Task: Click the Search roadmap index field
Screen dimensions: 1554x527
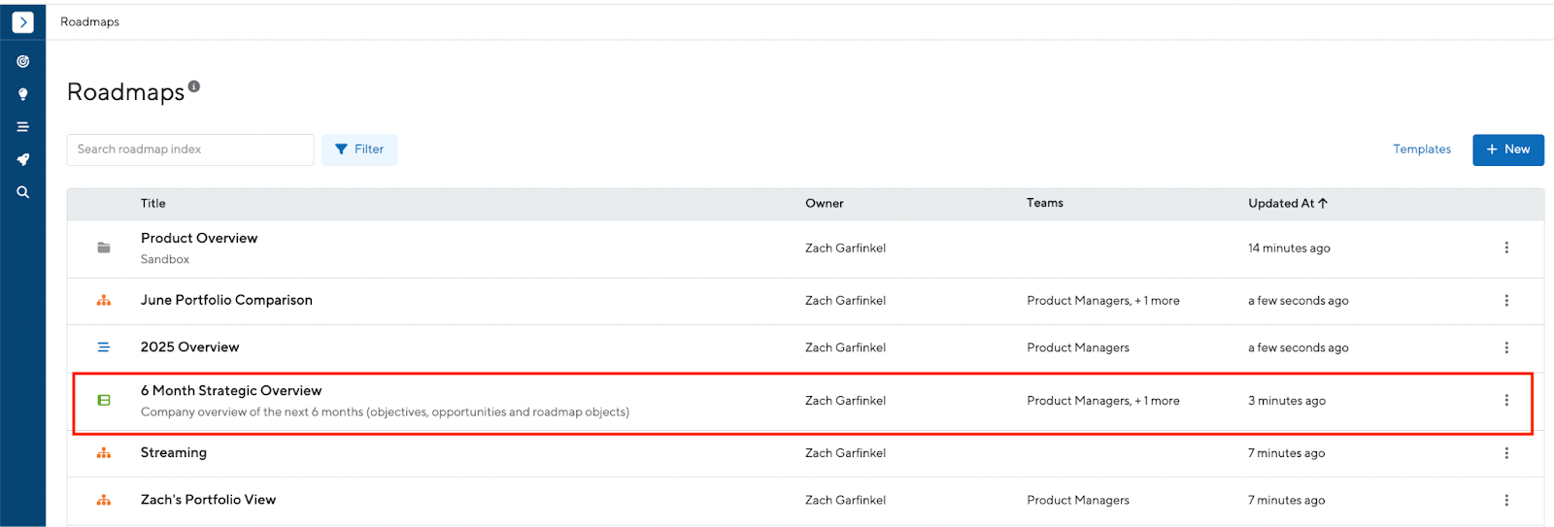Action: [190, 149]
